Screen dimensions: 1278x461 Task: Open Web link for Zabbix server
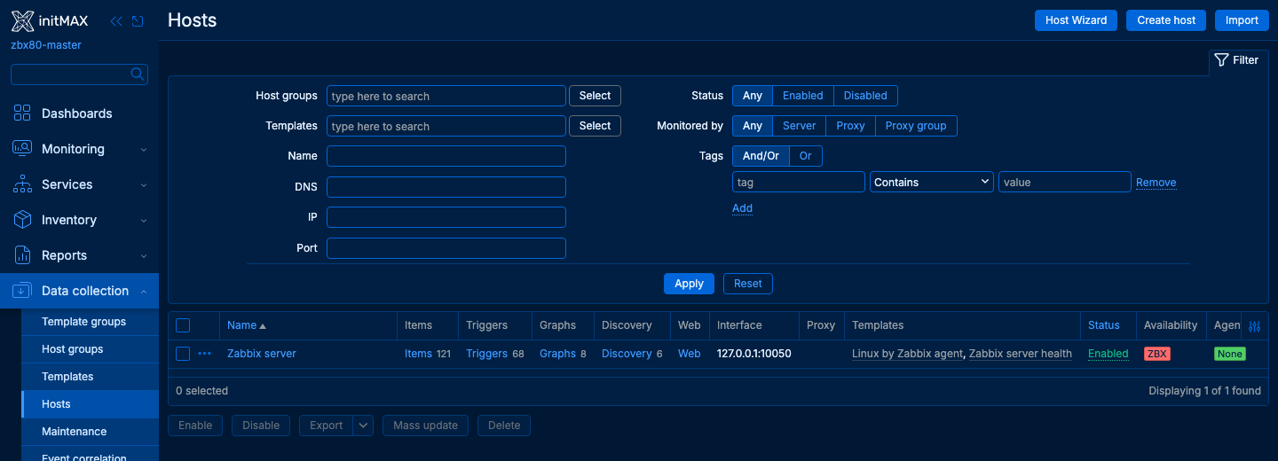tap(690, 354)
